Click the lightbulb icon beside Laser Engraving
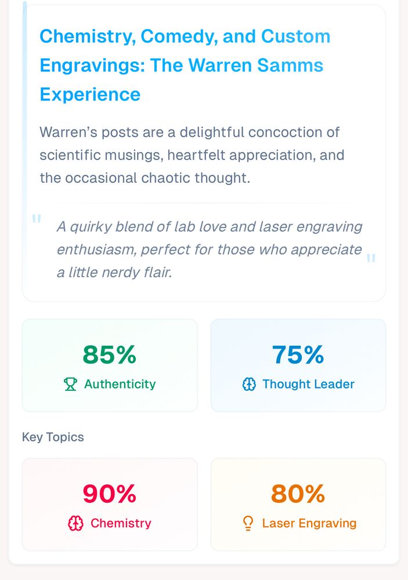 point(248,523)
